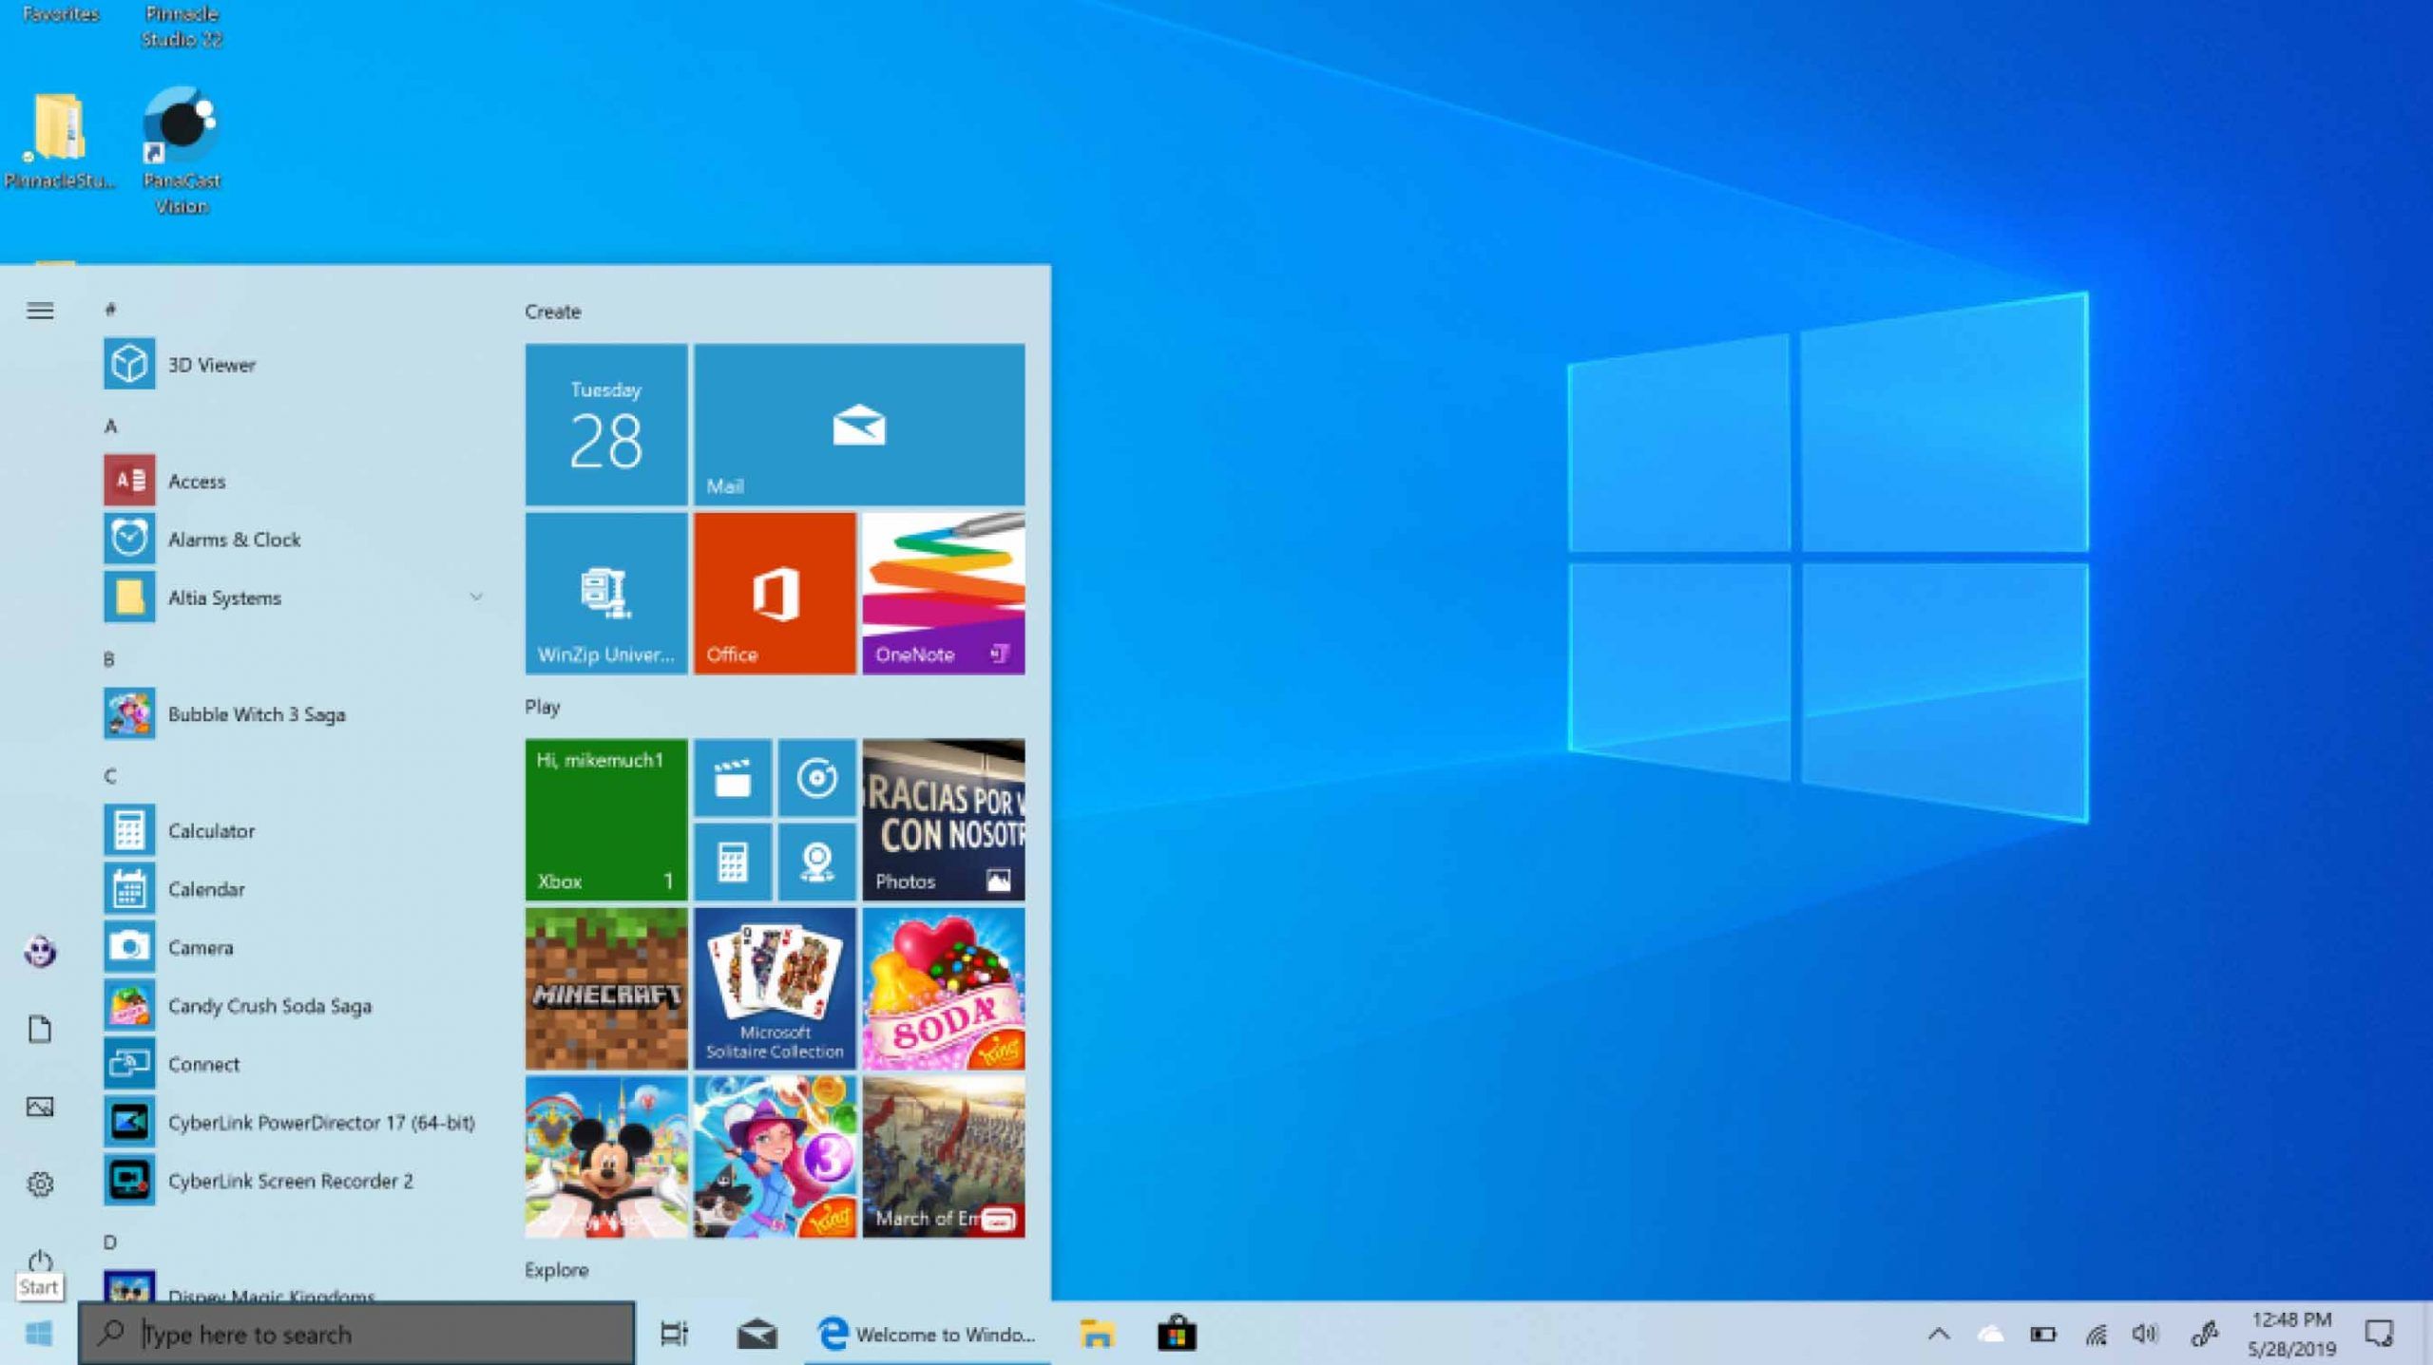Image resolution: width=2433 pixels, height=1365 pixels.
Task: Click the Power button in the Start menu
Action: tap(40, 1261)
